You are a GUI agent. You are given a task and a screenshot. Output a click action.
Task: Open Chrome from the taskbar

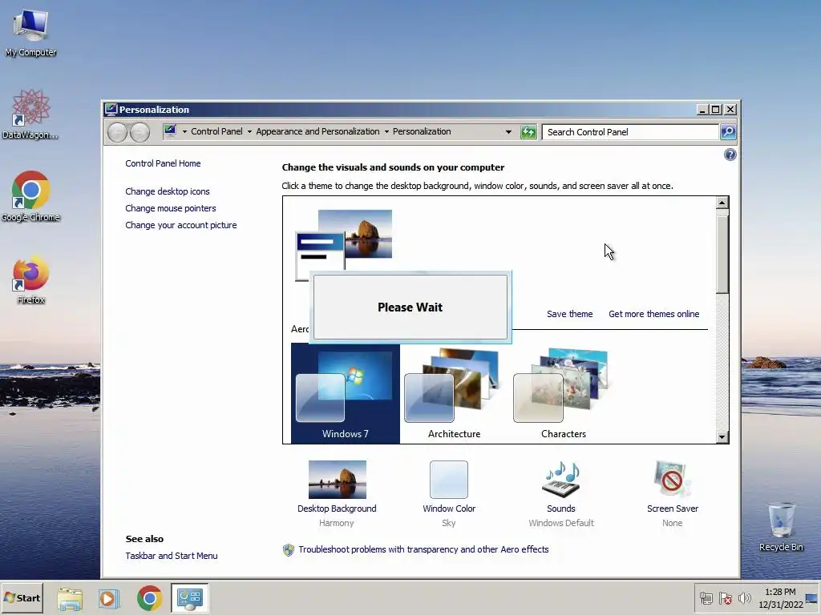point(149,598)
